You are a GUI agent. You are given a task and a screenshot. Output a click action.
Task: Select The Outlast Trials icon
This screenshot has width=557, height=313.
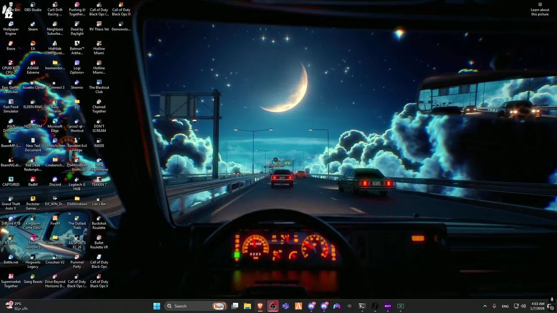[x=77, y=223]
